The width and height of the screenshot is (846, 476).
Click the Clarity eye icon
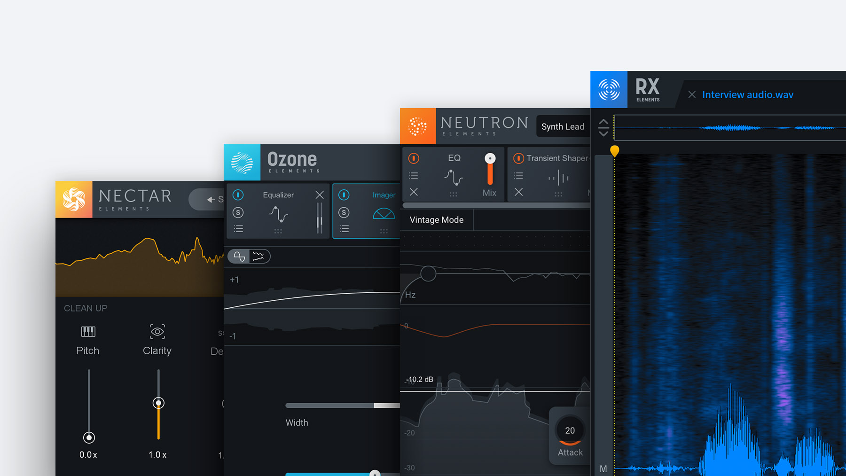coord(157,332)
